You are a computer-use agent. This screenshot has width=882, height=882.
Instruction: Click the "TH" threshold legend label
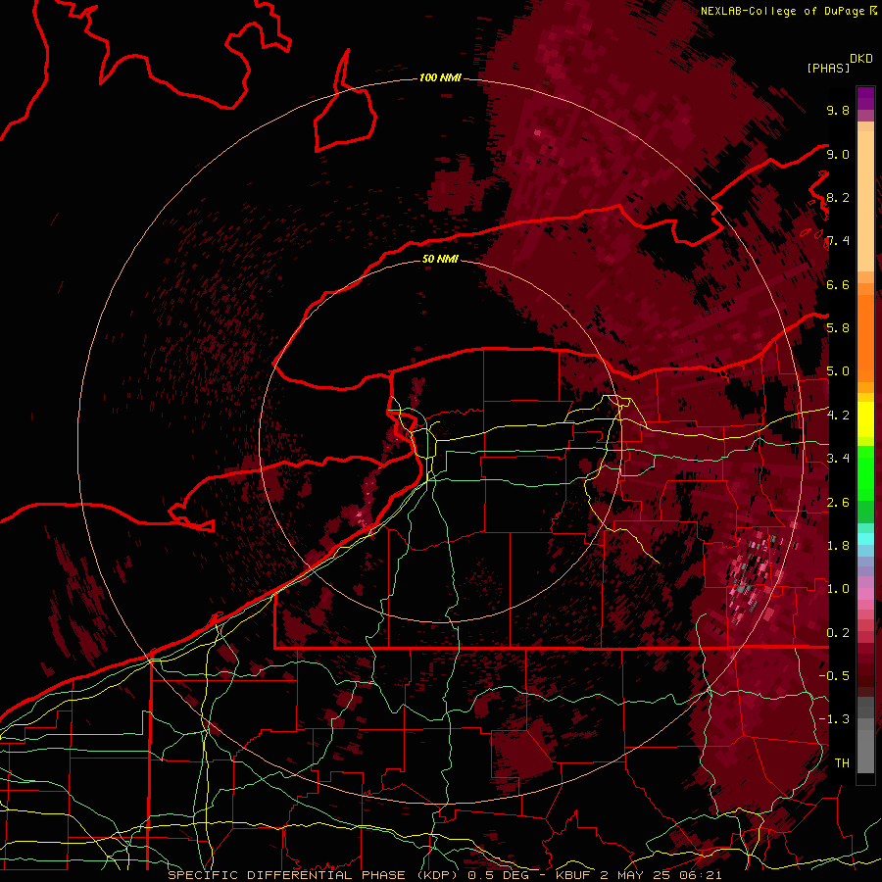pos(842,762)
